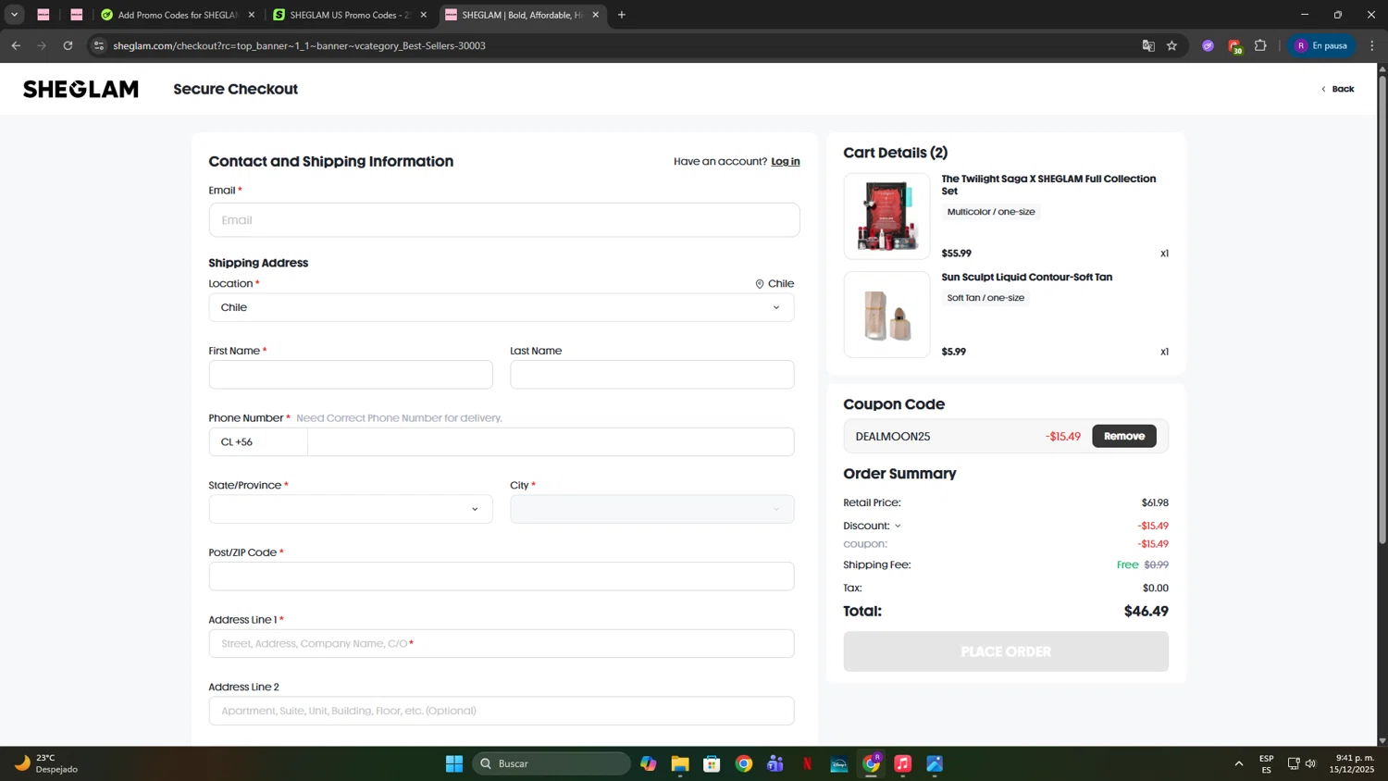Open the Apple Music taskbar icon
Screen dimensions: 1388x781
903,763
